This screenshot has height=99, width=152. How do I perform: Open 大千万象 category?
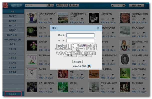coord(13,49)
